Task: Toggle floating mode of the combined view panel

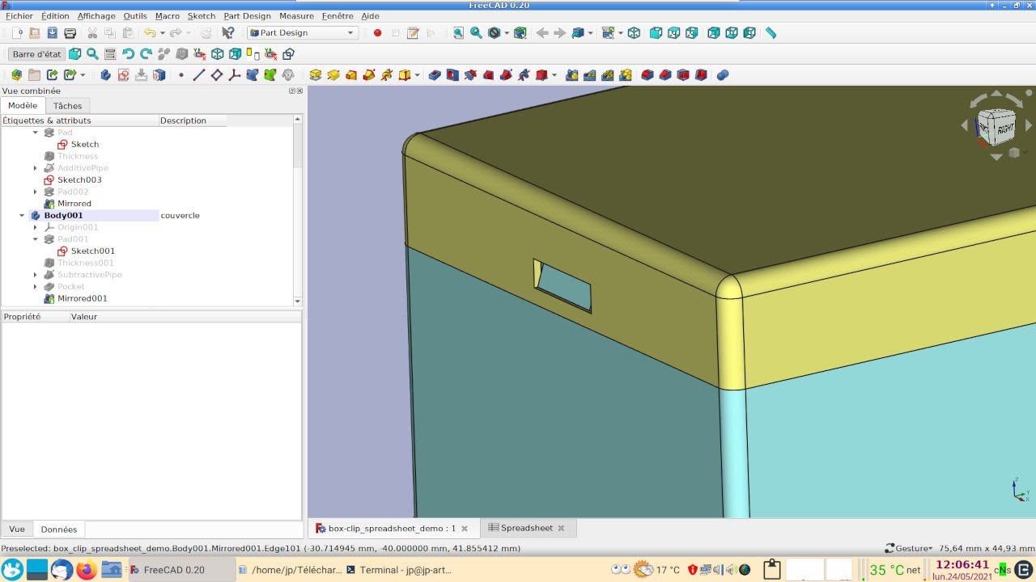Action: (292, 91)
